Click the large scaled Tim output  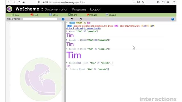[74, 55]
